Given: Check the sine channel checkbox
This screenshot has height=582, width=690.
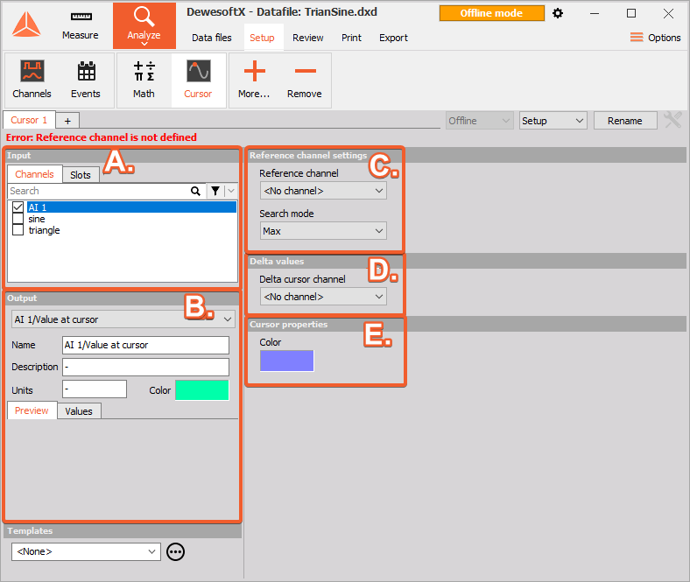Looking at the screenshot, I should click(18, 219).
